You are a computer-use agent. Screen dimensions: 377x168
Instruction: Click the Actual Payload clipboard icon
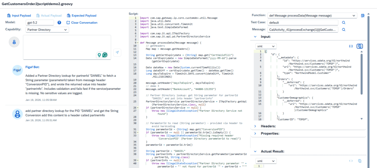38,15
